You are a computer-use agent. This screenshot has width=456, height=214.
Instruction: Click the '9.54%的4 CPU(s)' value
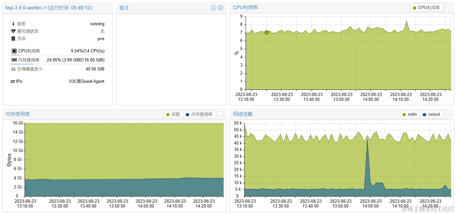point(88,51)
